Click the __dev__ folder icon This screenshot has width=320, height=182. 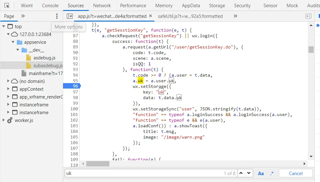(x=24, y=50)
